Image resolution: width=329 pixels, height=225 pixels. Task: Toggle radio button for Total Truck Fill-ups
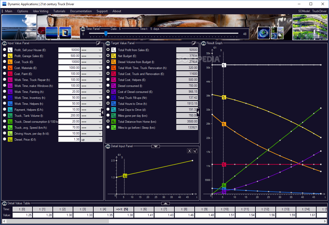[108, 97]
